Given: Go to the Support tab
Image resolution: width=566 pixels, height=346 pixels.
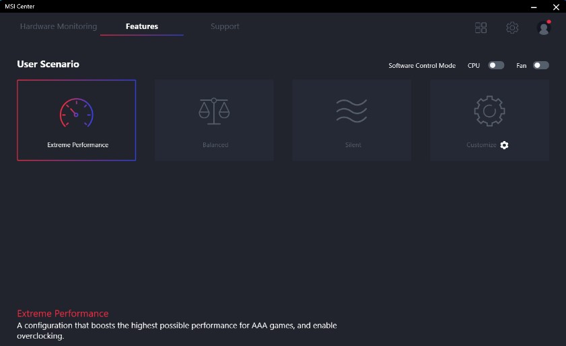Looking at the screenshot, I should coord(225,27).
